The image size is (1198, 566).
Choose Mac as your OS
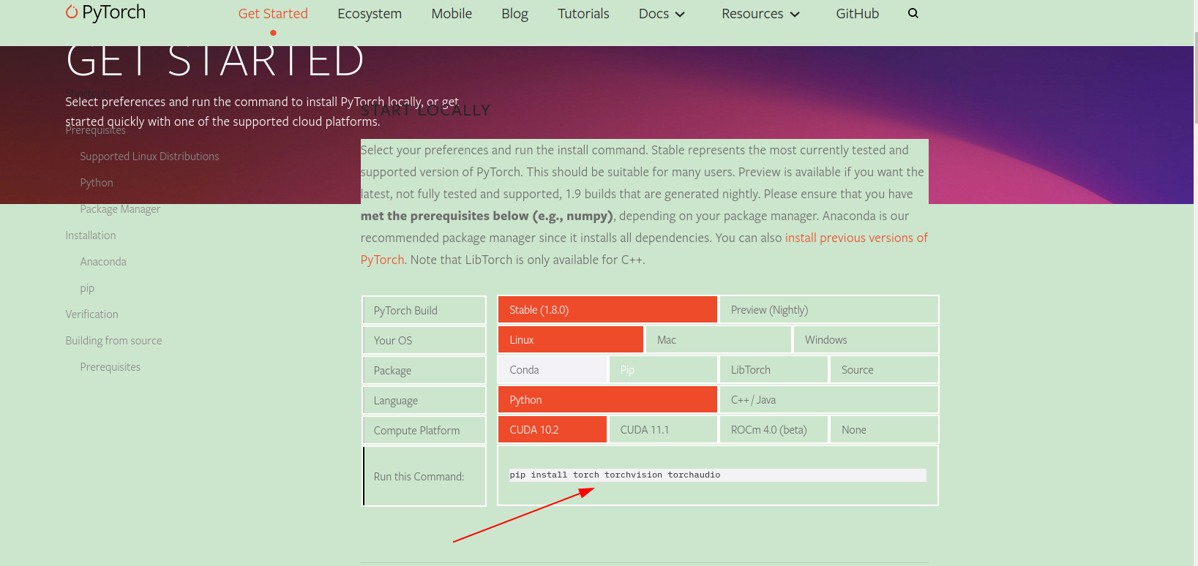tap(719, 339)
